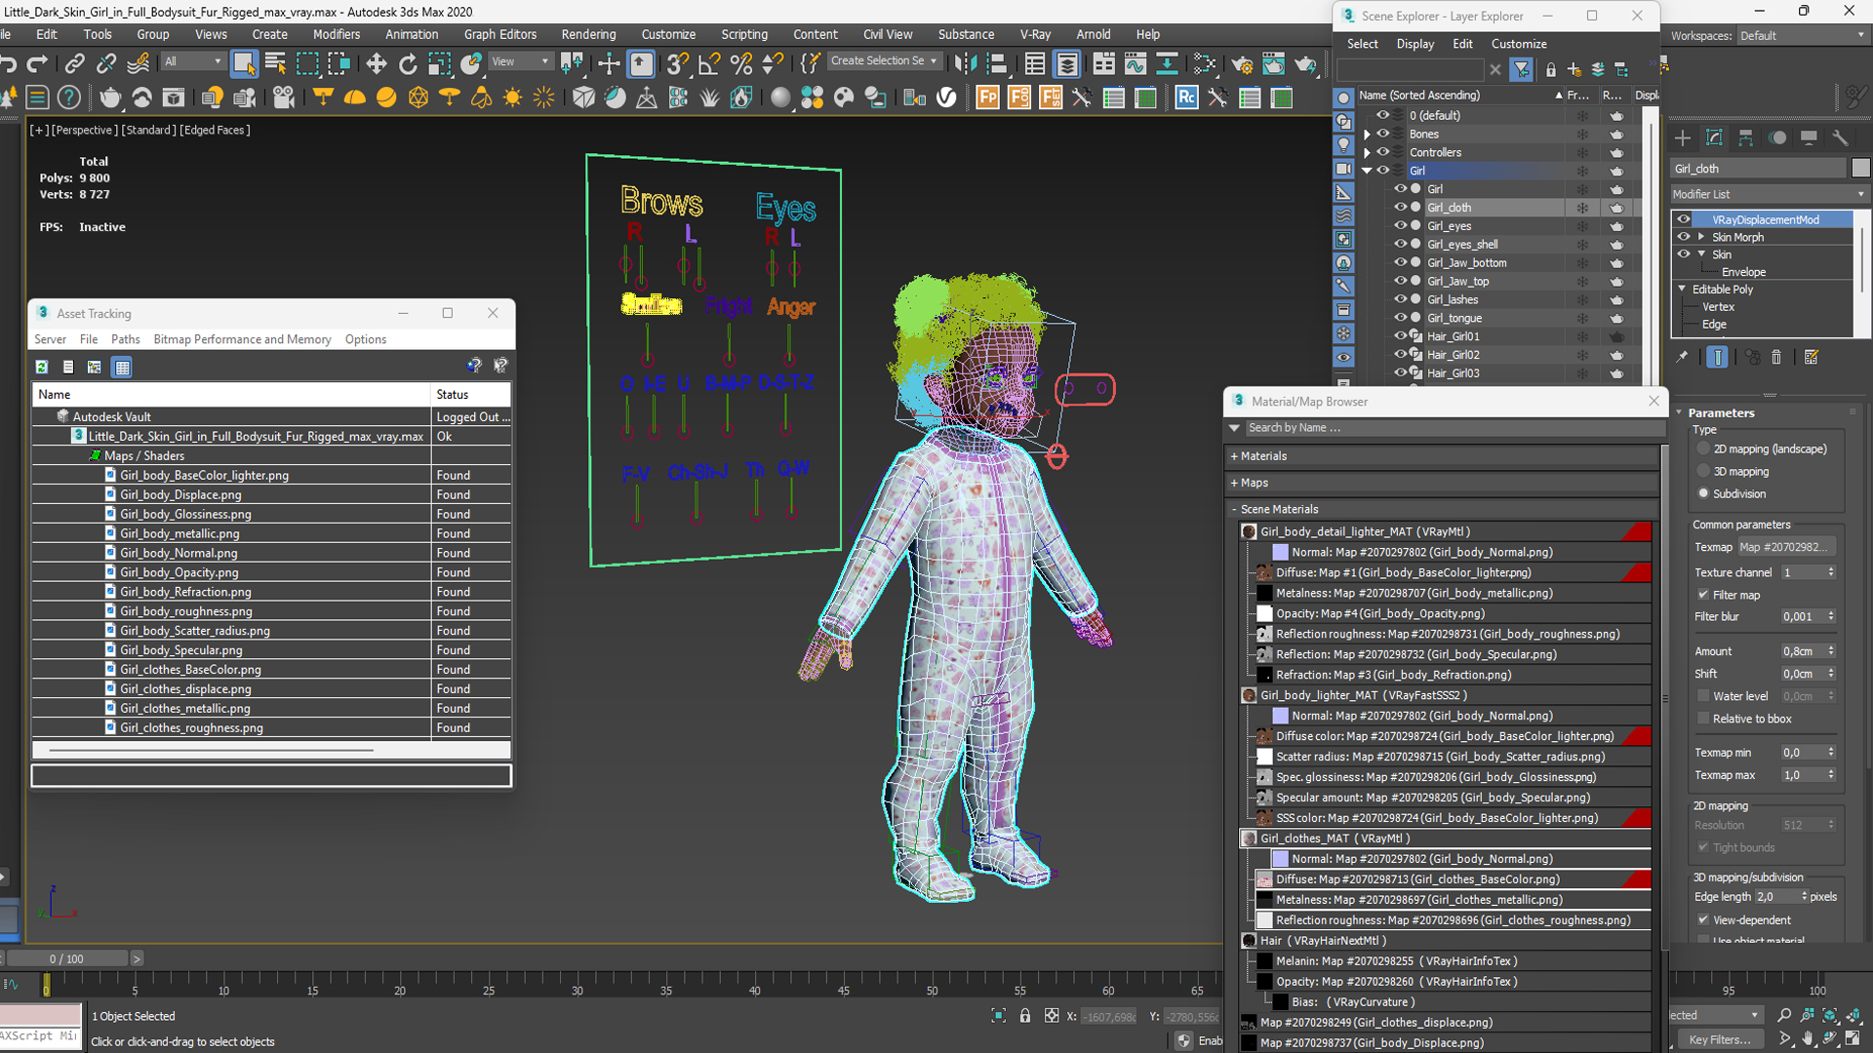Collapse the Girl layer tree
Image resolution: width=1873 pixels, height=1053 pixels.
(x=1367, y=171)
